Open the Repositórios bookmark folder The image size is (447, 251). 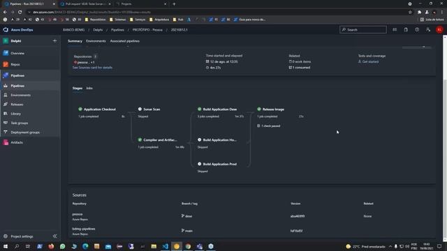95,20
